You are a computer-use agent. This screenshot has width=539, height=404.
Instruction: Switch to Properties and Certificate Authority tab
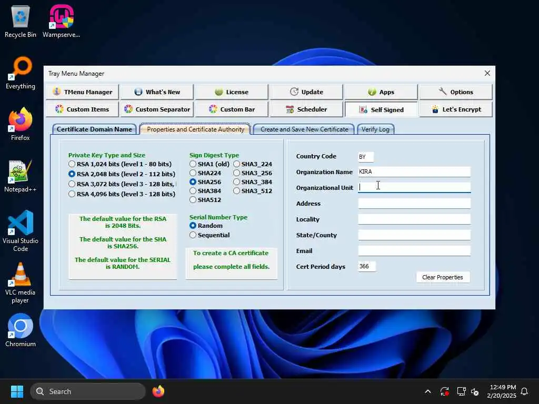[x=195, y=129]
